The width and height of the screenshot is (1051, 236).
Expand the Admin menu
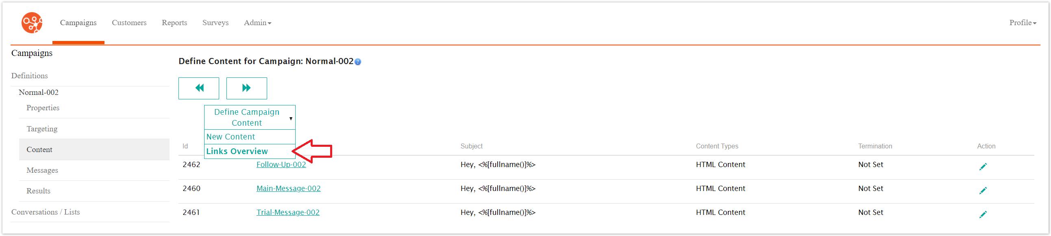(257, 23)
